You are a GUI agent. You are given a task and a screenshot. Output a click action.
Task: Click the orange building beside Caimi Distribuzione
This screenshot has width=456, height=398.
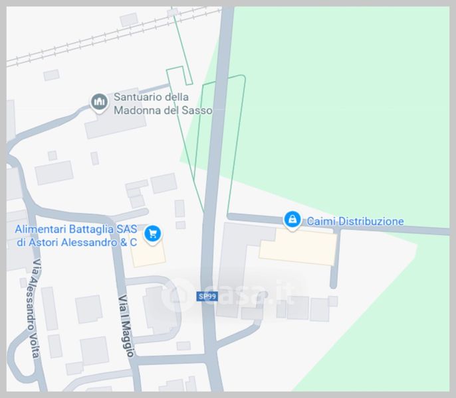(298, 247)
